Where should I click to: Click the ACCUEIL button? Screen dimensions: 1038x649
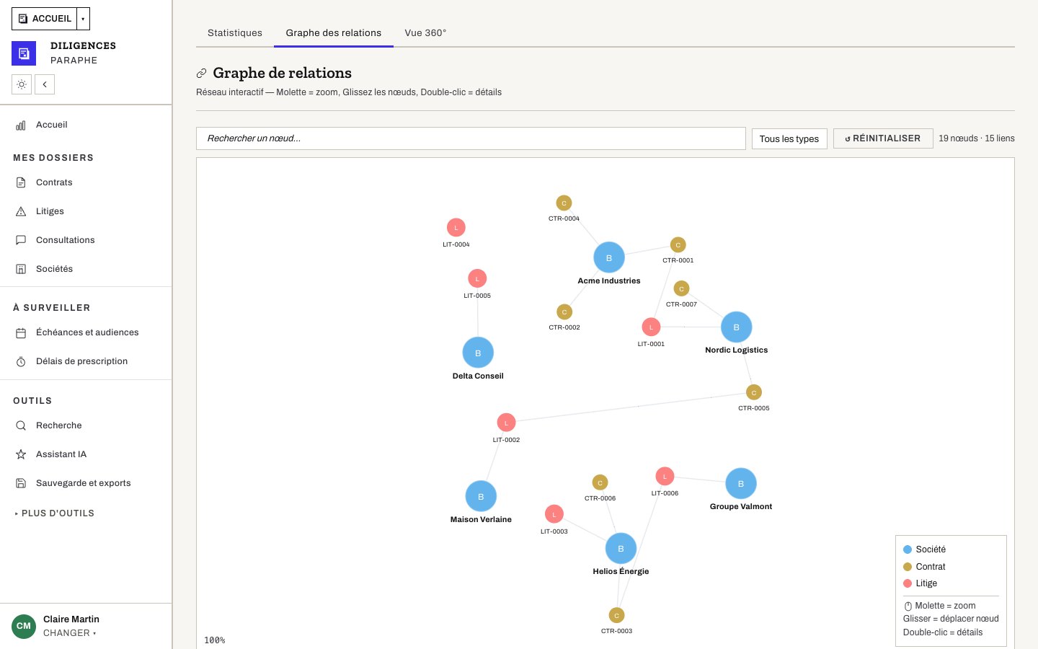tap(45, 19)
